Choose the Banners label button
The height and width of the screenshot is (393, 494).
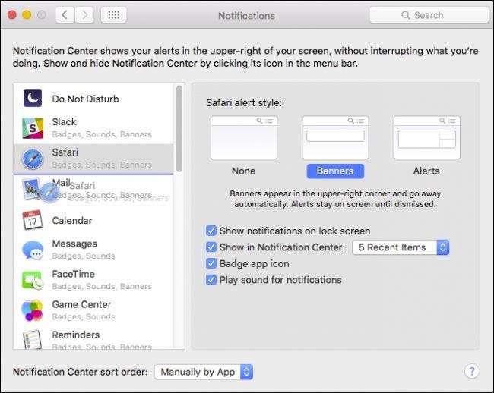click(335, 171)
